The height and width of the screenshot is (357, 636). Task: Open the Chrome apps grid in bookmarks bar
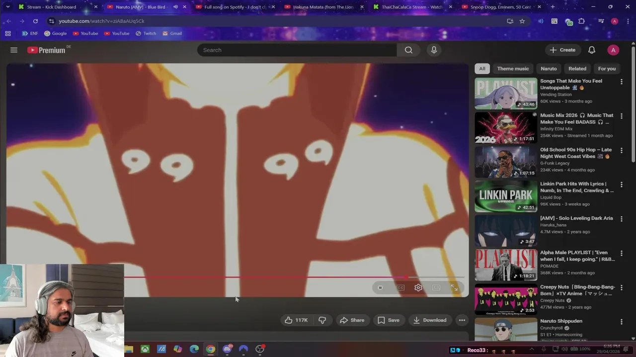(8, 33)
